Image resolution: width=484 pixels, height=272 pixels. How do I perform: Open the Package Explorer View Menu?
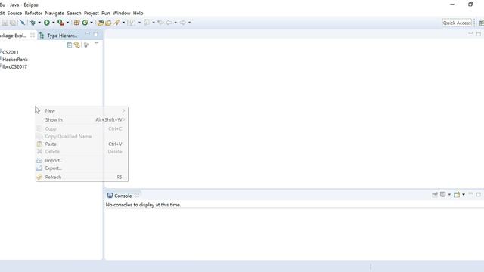pos(96,44)
